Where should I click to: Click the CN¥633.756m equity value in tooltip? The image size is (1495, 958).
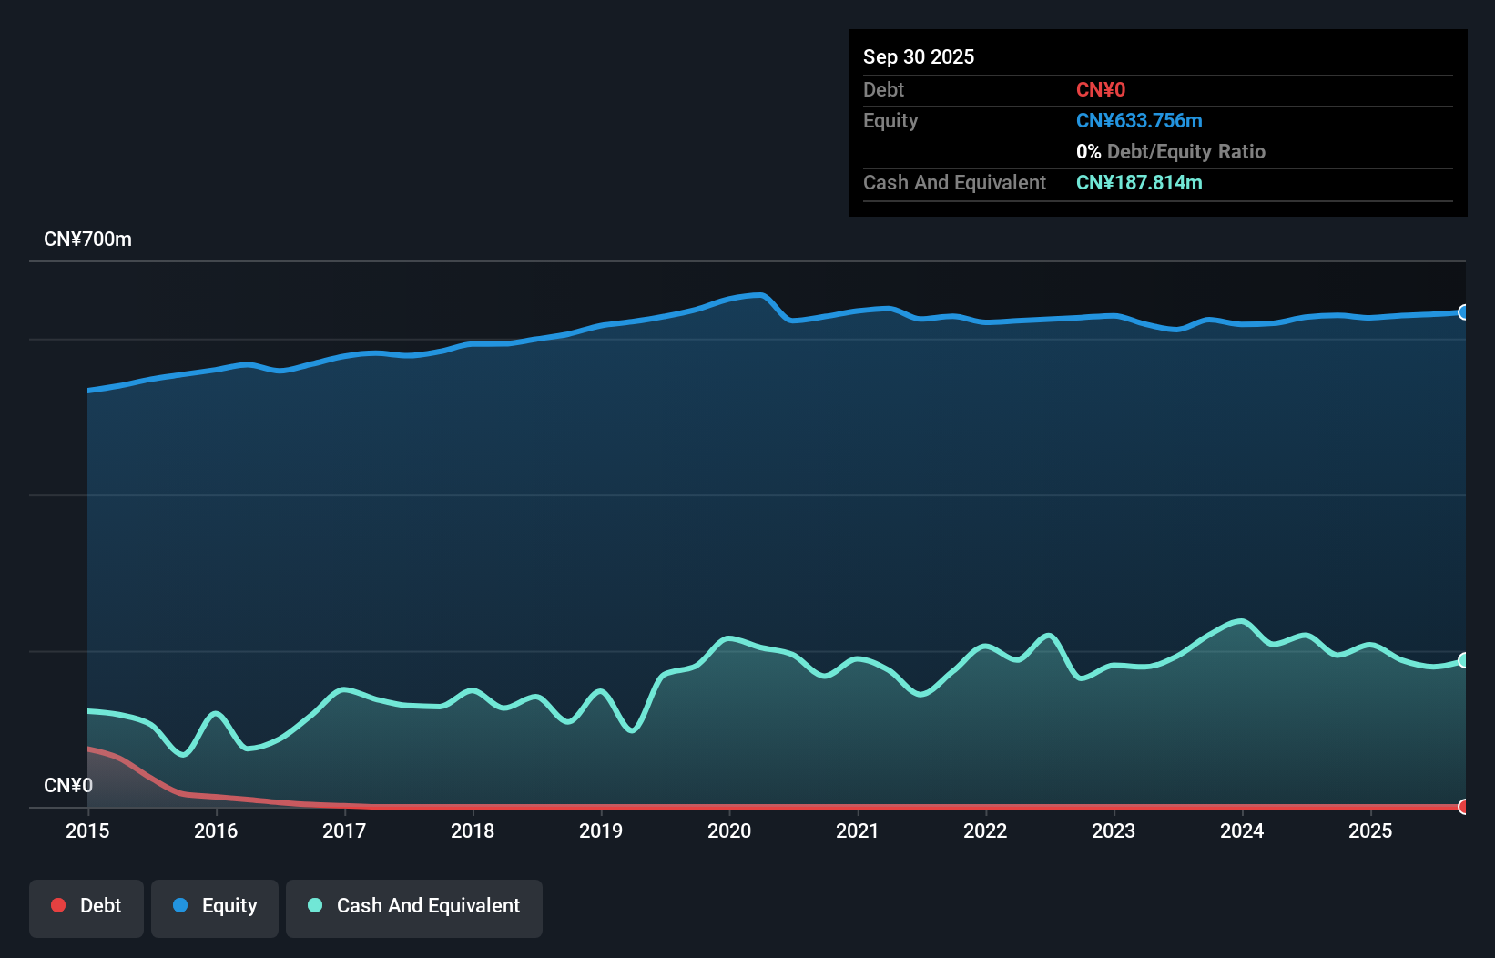coord(1139,121)
